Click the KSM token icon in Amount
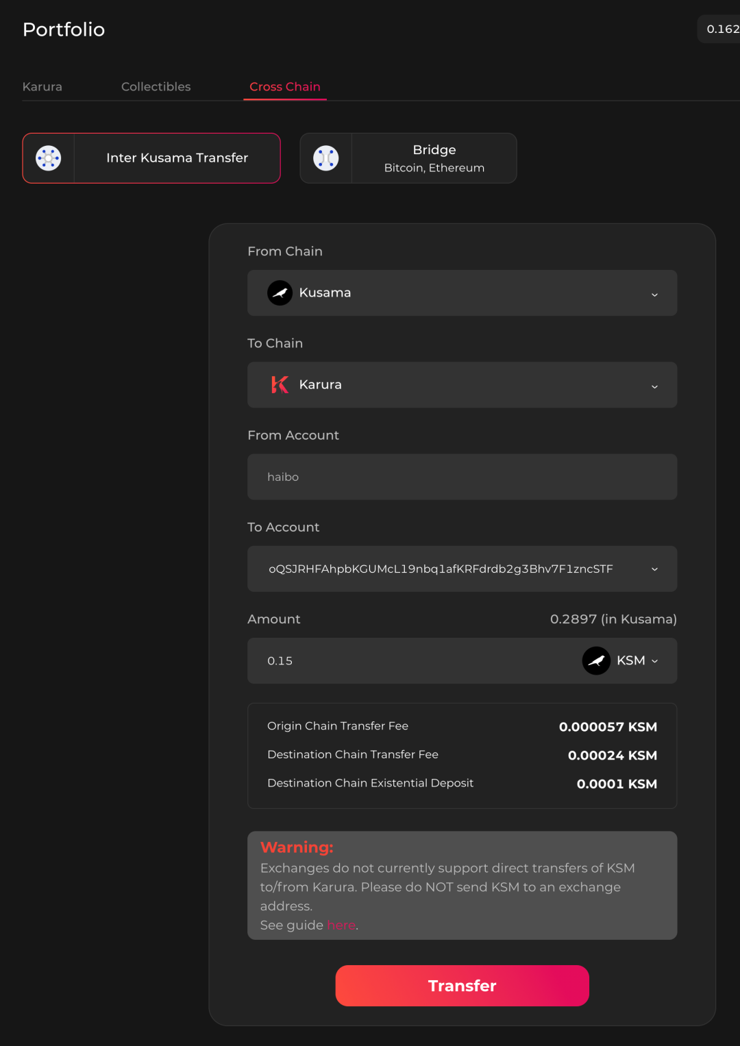 point(596,661)
